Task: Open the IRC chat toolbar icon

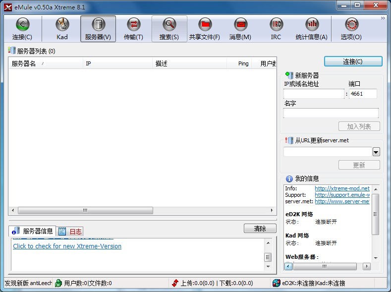Action: 276,29
